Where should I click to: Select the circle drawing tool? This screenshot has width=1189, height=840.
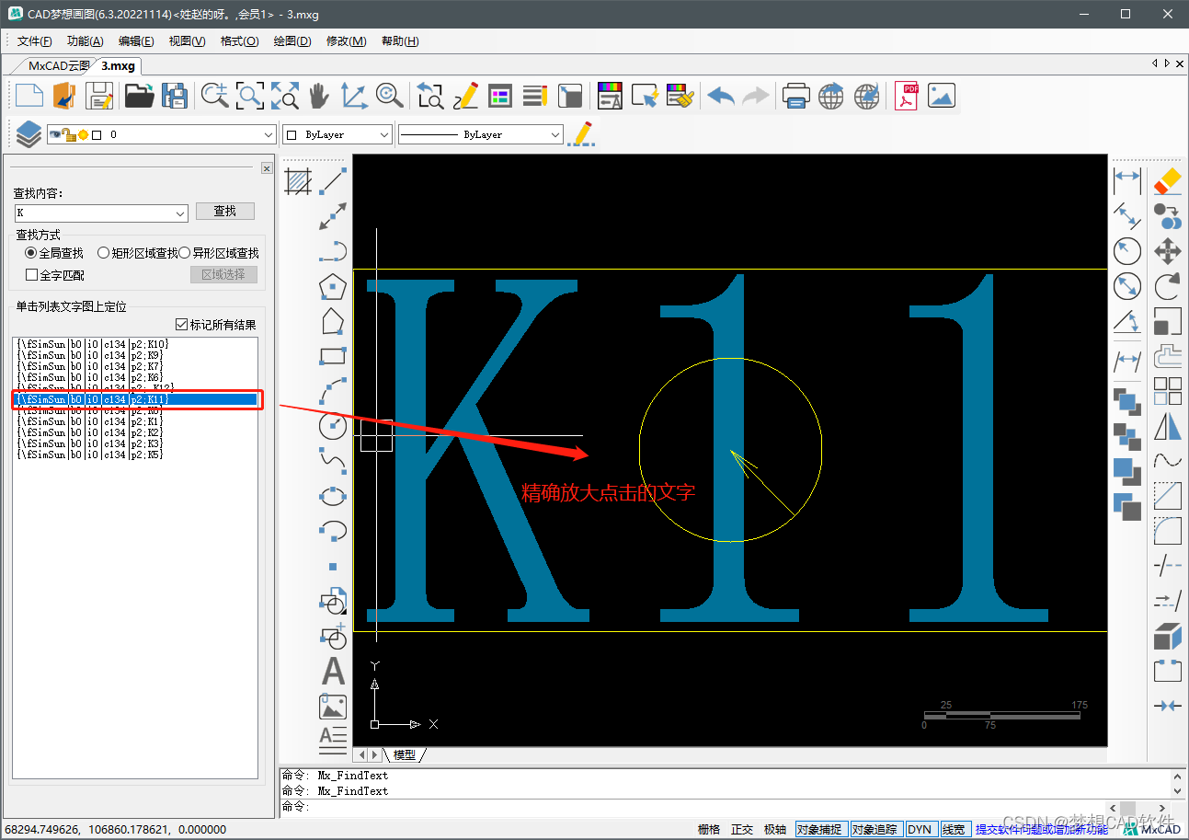pyautogui.click(x=332, y=425)
